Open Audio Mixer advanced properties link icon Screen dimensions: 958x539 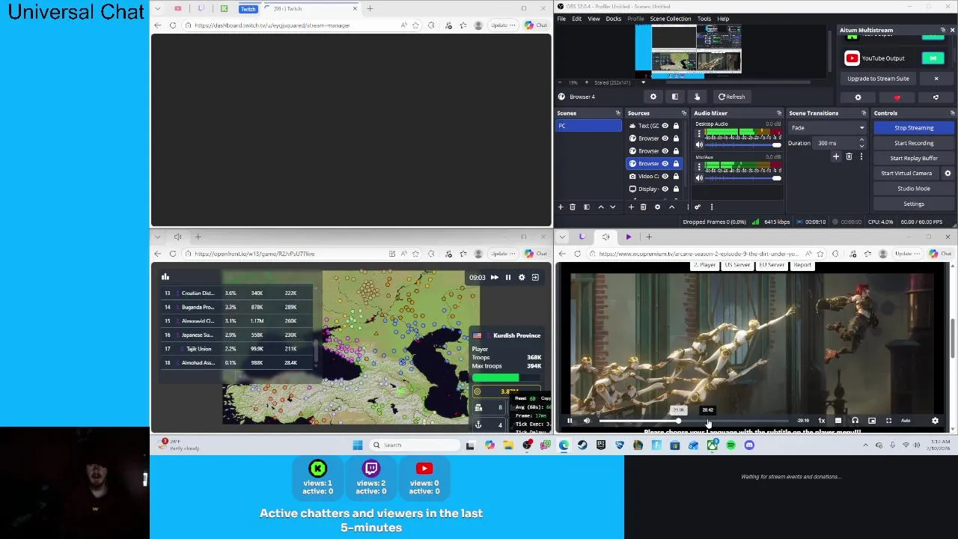tap(698, 207)
